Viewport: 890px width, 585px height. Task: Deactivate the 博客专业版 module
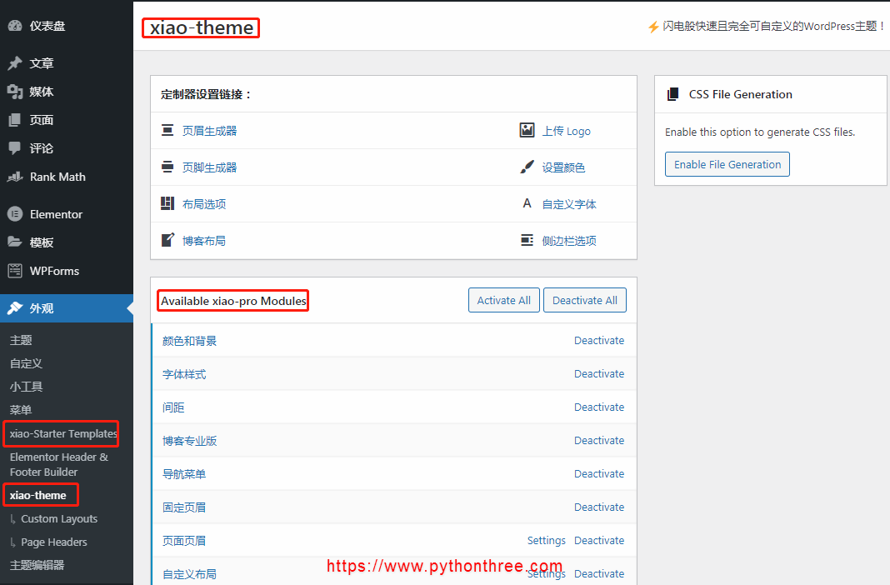pyautogui.click(x=599, y=440)
